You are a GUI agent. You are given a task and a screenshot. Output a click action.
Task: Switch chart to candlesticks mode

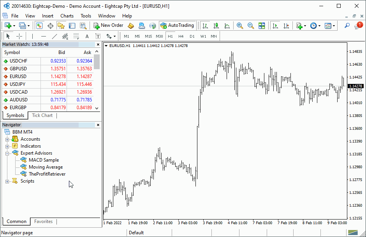[x=216, y=26]
